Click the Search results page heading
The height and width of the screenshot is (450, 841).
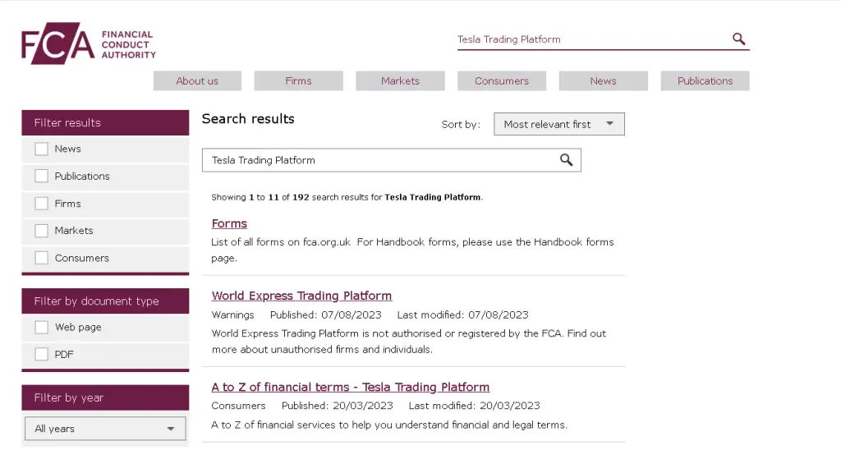click(248, 119)
